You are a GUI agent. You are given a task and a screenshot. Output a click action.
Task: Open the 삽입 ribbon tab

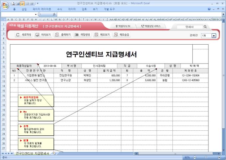[x=24, y=9]
